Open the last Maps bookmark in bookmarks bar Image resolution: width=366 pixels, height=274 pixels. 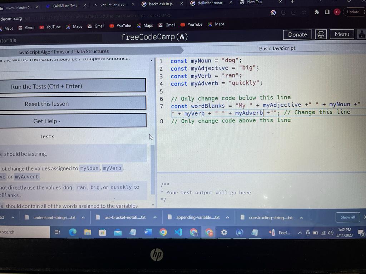216,24
